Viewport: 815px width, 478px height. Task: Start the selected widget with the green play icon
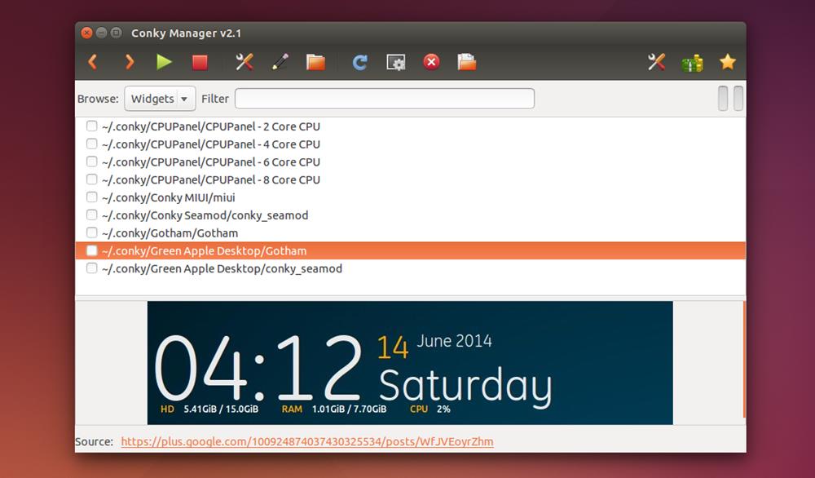165,62
